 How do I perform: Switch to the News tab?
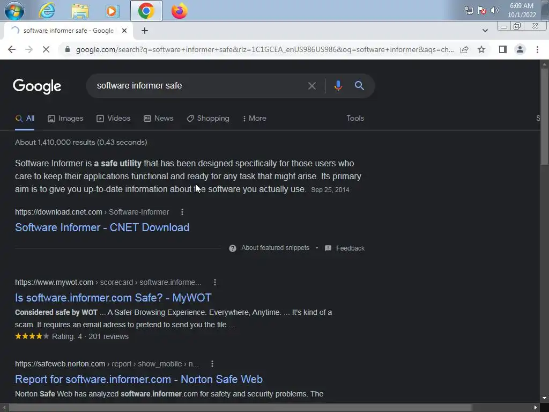(158, 119)
